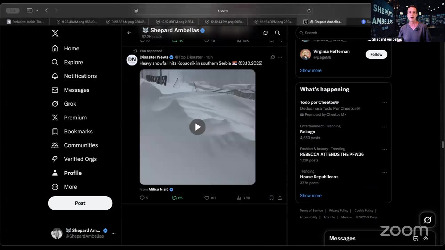Open Grok from the sidebar
The width and height of the screenshot is (445, 250).
(x=64, y=104)
